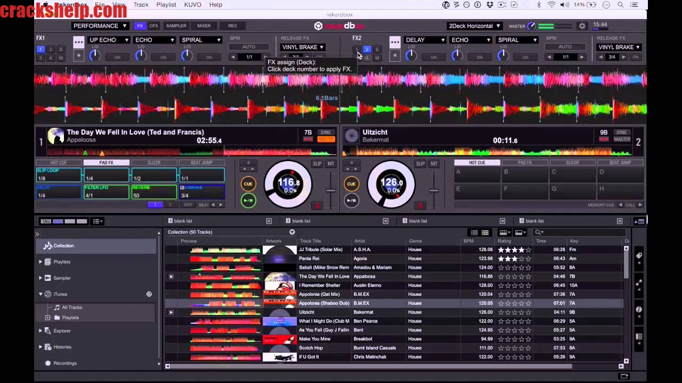Toggle the SAMPLER panel button
The image size is (682, 383).
pos(176,26)
